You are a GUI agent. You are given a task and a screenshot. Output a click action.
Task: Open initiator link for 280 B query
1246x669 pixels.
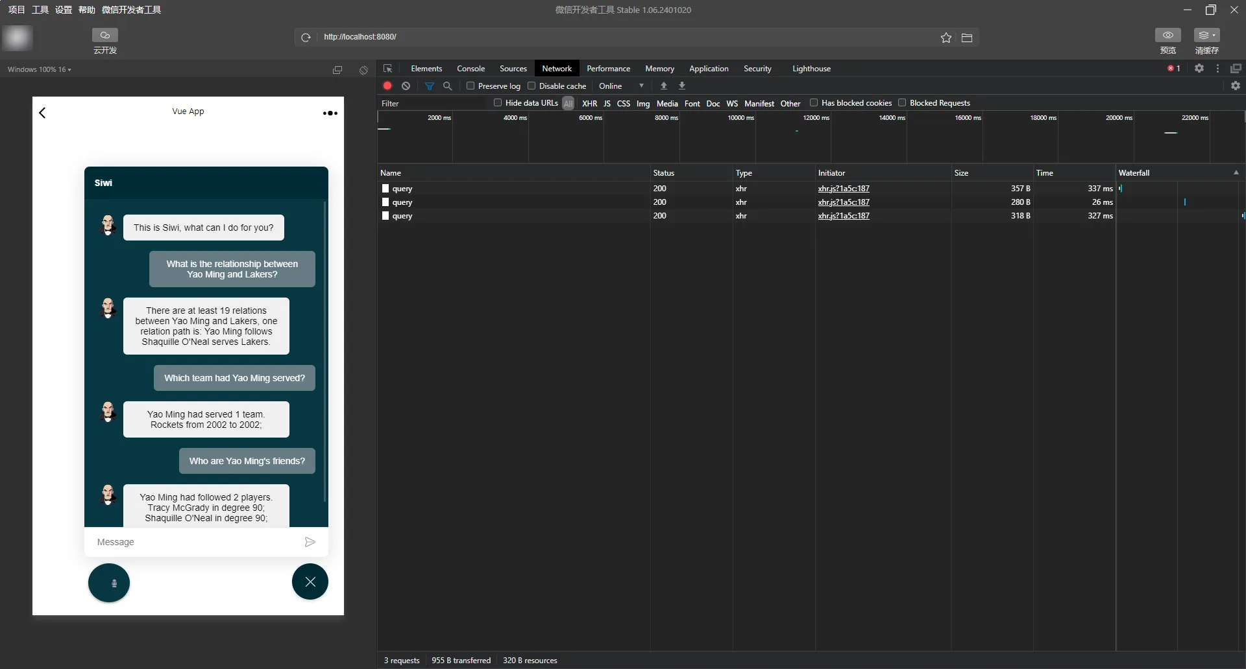click(844, 202)
